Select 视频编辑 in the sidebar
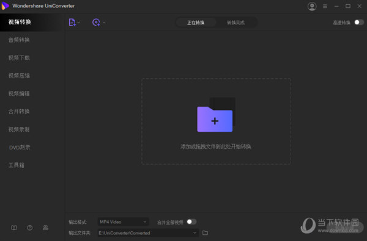The width and height of the screenshot is (367, 241). pos(32,93)
